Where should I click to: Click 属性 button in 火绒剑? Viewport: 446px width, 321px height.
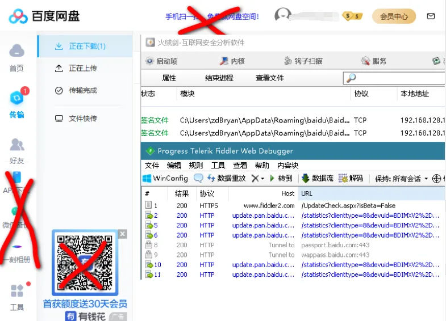click(169, 78)
